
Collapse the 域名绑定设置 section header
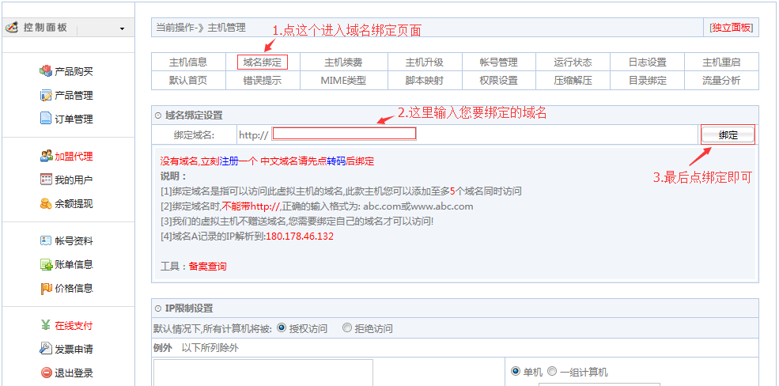click(158, 115)
